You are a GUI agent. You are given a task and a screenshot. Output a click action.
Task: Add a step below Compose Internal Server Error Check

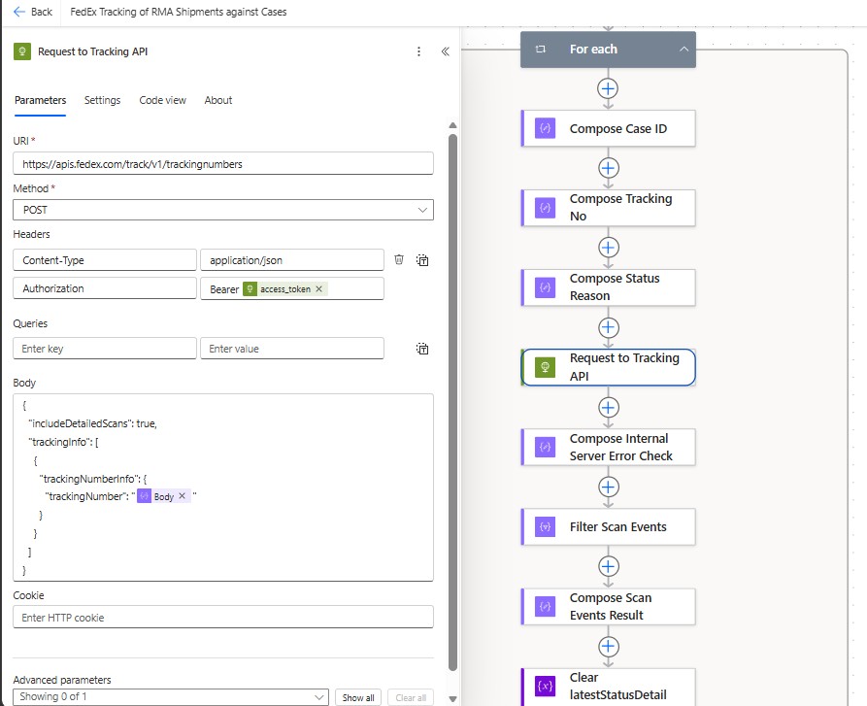pyautogui.click(x=608, y=487)
